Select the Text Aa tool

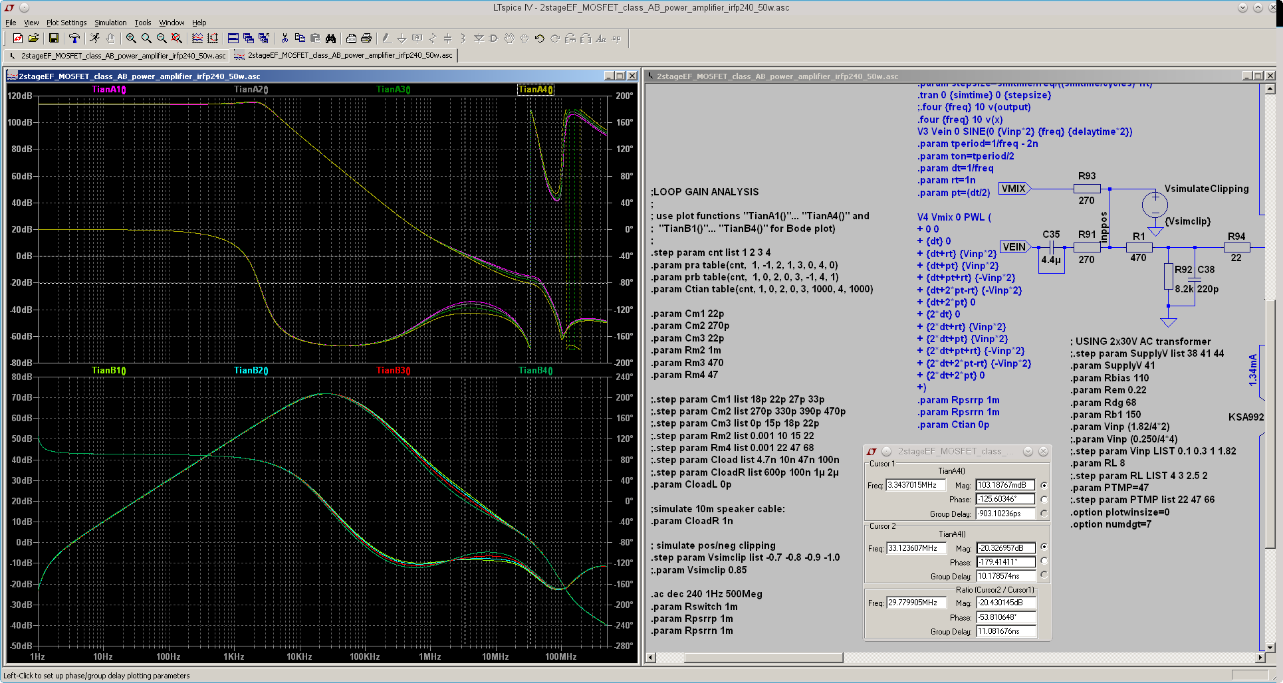pos(601,39)
